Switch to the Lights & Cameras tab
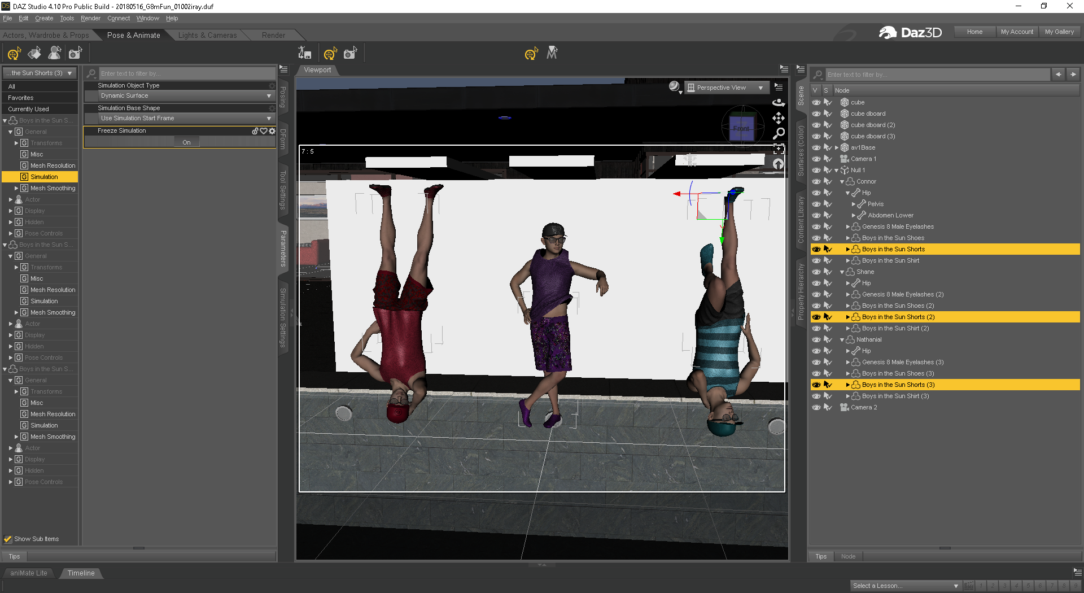 click(207, 35)
